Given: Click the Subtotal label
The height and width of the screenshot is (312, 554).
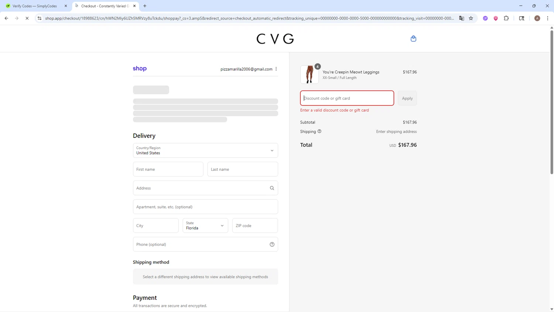Looking at the screenshot, I should (x=308, y=122).
